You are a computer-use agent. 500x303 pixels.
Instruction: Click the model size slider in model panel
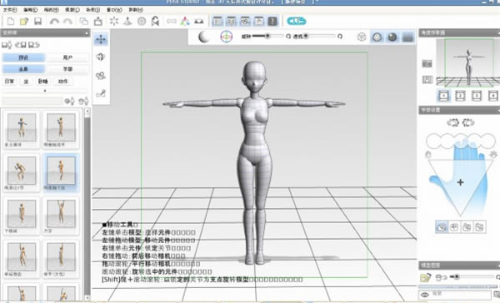[472, 277]
